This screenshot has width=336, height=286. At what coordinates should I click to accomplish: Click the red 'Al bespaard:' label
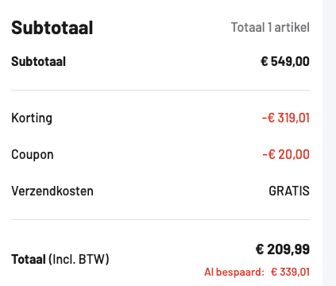[234, 272]
